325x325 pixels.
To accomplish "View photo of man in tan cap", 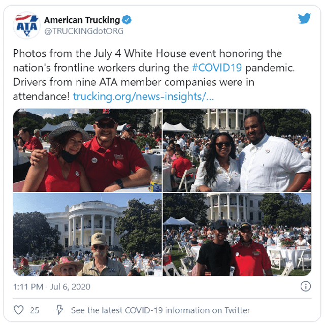I will [x=87, y=234].
